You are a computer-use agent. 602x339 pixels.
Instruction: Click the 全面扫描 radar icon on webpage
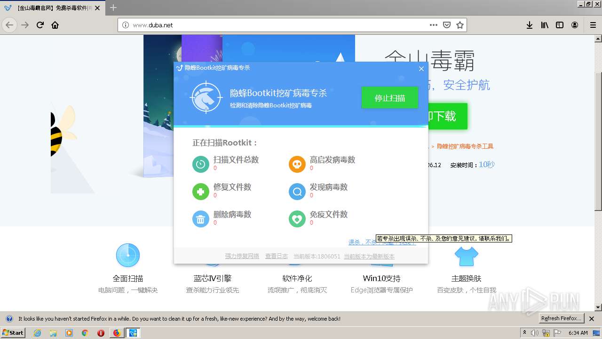[128, 255]
